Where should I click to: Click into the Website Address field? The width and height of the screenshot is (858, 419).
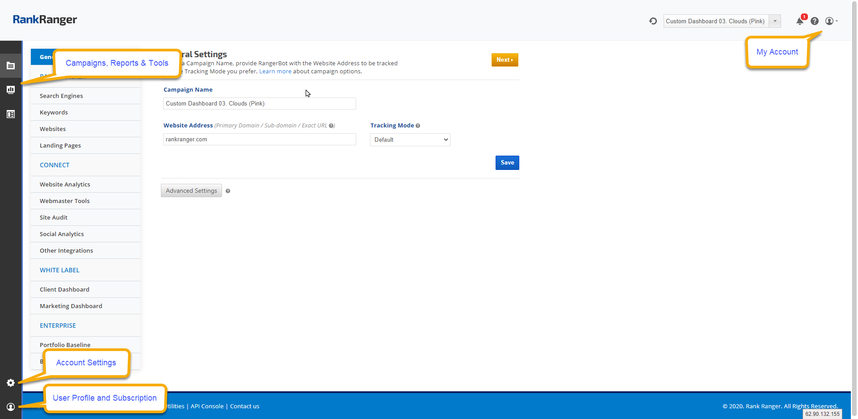click(x=259, y=140)
